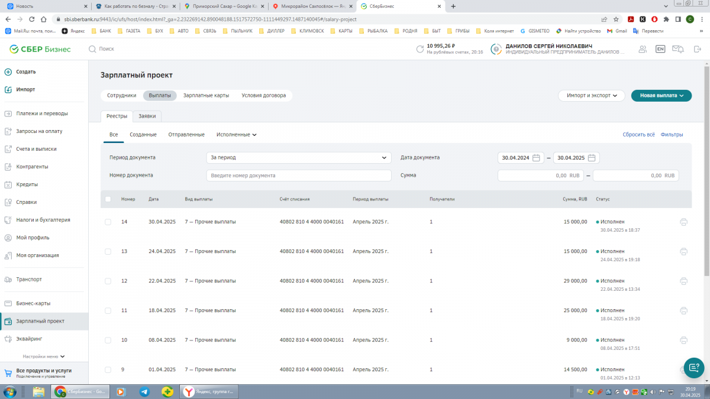The image size is (710, 399).
Task: Click the Сбросить всё link
Action: pos(638,135)
